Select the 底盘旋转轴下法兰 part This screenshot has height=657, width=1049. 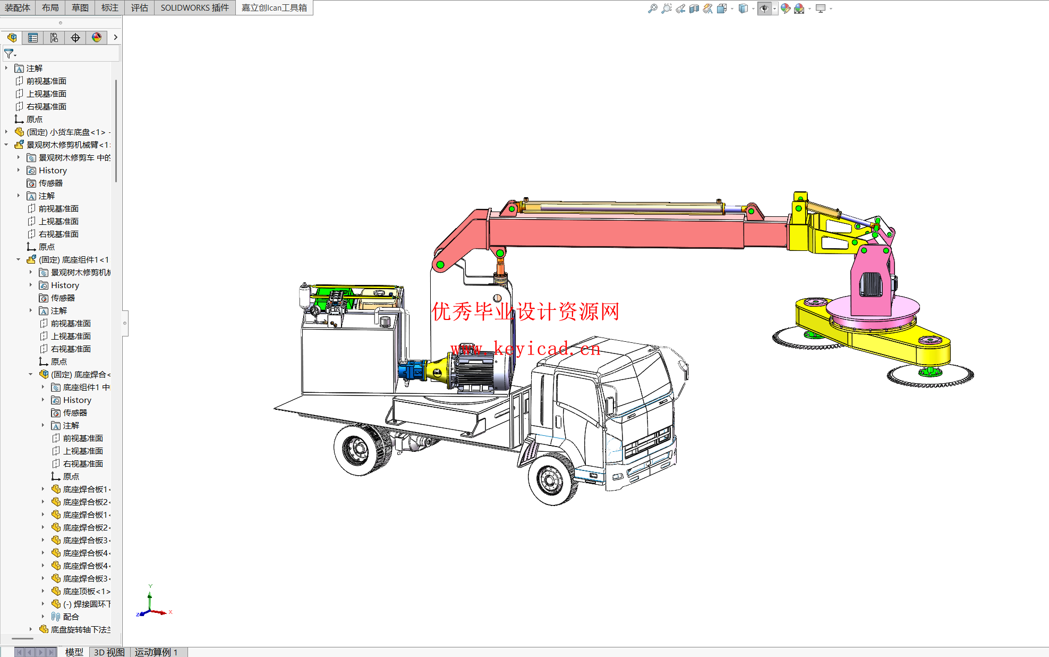tap(80, 629)
